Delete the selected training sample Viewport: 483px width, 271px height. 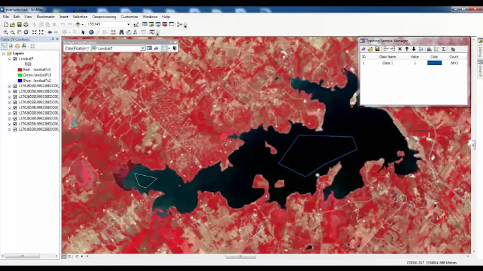click(400, 49)
